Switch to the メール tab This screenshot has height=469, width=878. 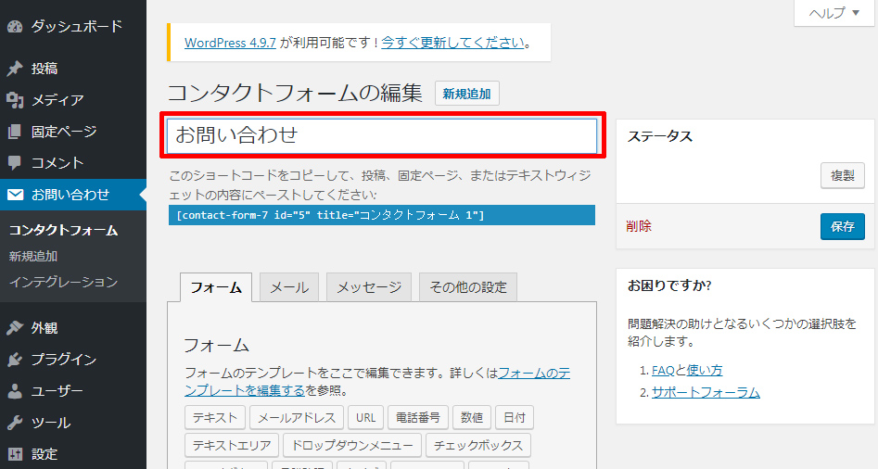[x=289, y=287]
